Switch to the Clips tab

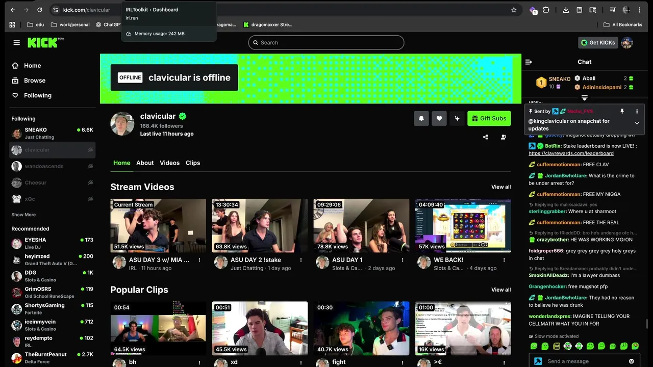click(193, 163)
